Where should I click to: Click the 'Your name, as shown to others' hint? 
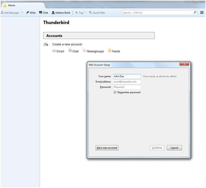160,76
